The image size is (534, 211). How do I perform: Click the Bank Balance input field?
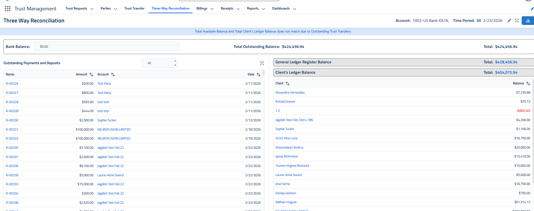[x=106, y=47]
